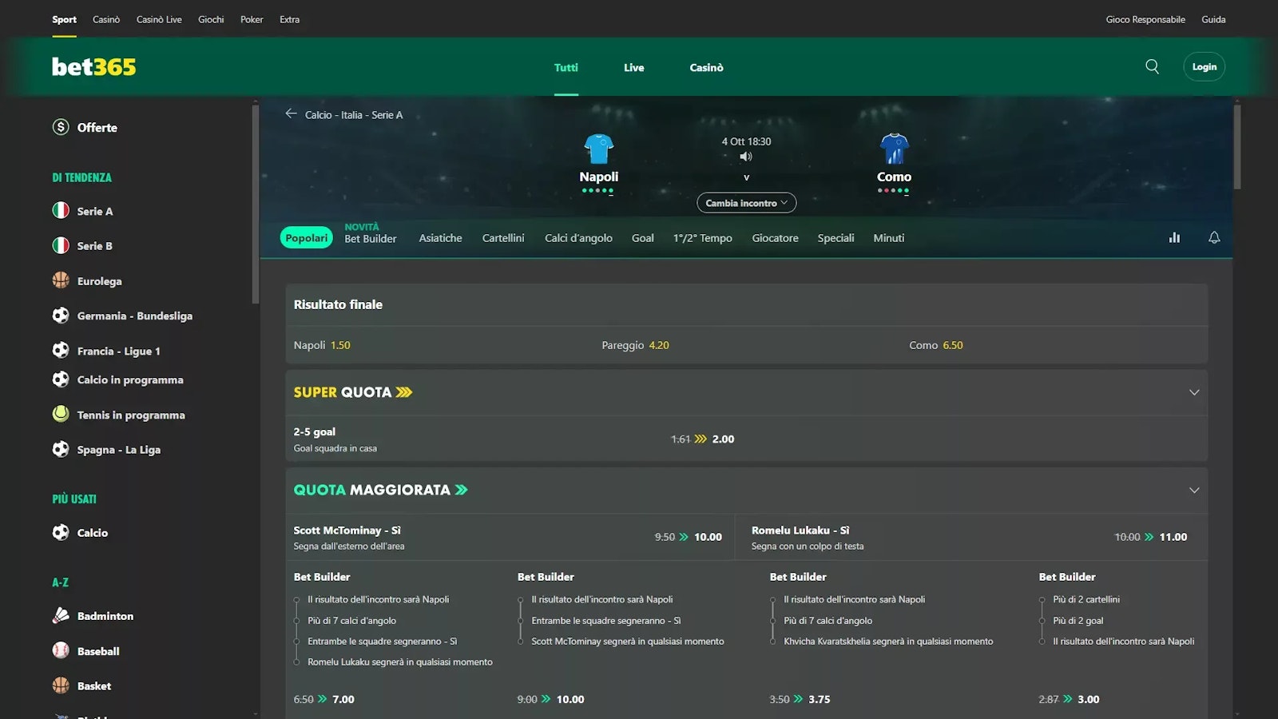Click the search magnifier icon
This screenshot has width=1278, height=719.
[x=1152, y=67]
